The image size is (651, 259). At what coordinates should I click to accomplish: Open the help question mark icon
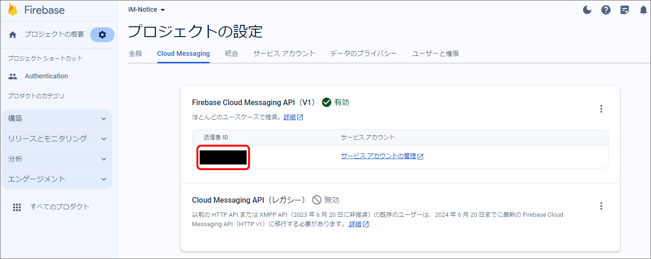point(606,10)
